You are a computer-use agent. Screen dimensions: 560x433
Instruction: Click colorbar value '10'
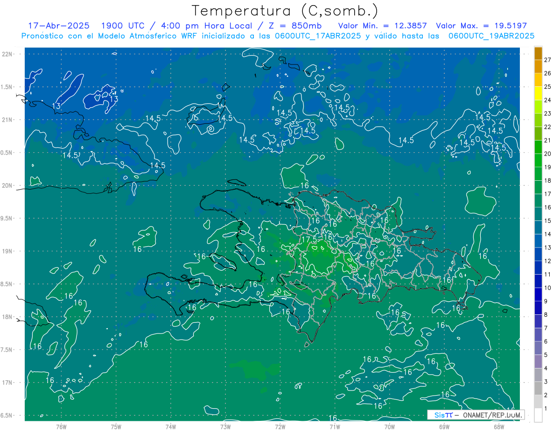[x=548, y=288]
